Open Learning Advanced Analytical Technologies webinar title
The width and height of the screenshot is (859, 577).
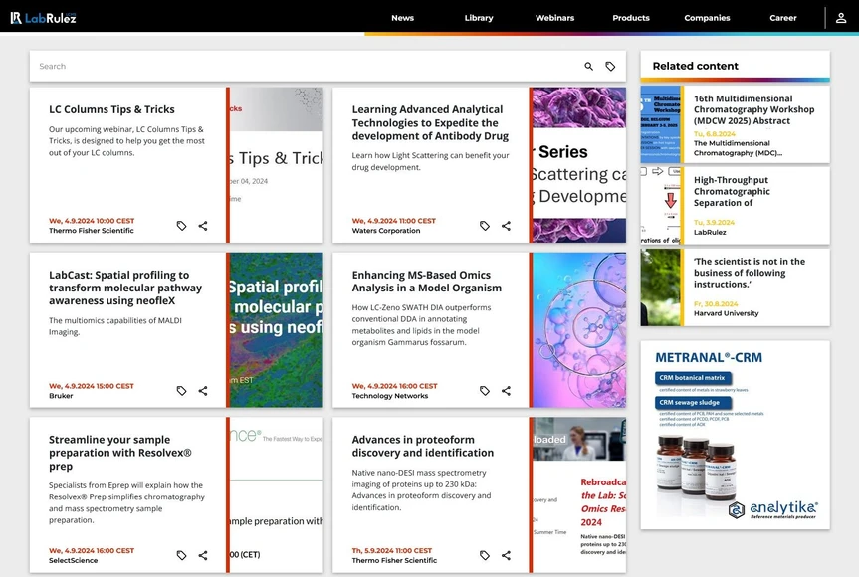tap(430, 122)
